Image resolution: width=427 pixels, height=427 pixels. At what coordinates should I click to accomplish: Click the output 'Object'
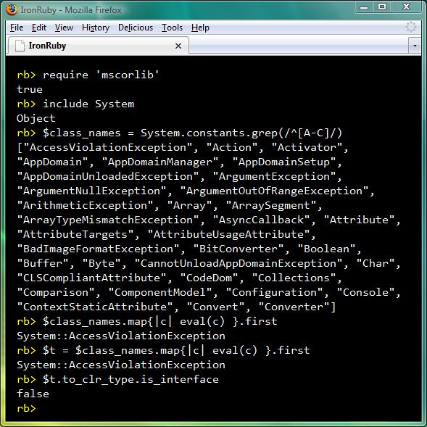36,119
